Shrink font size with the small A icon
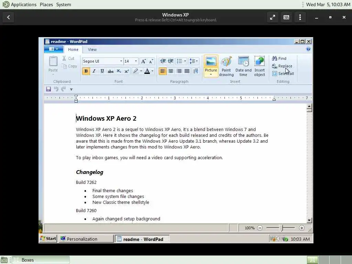 click(151, 61)
